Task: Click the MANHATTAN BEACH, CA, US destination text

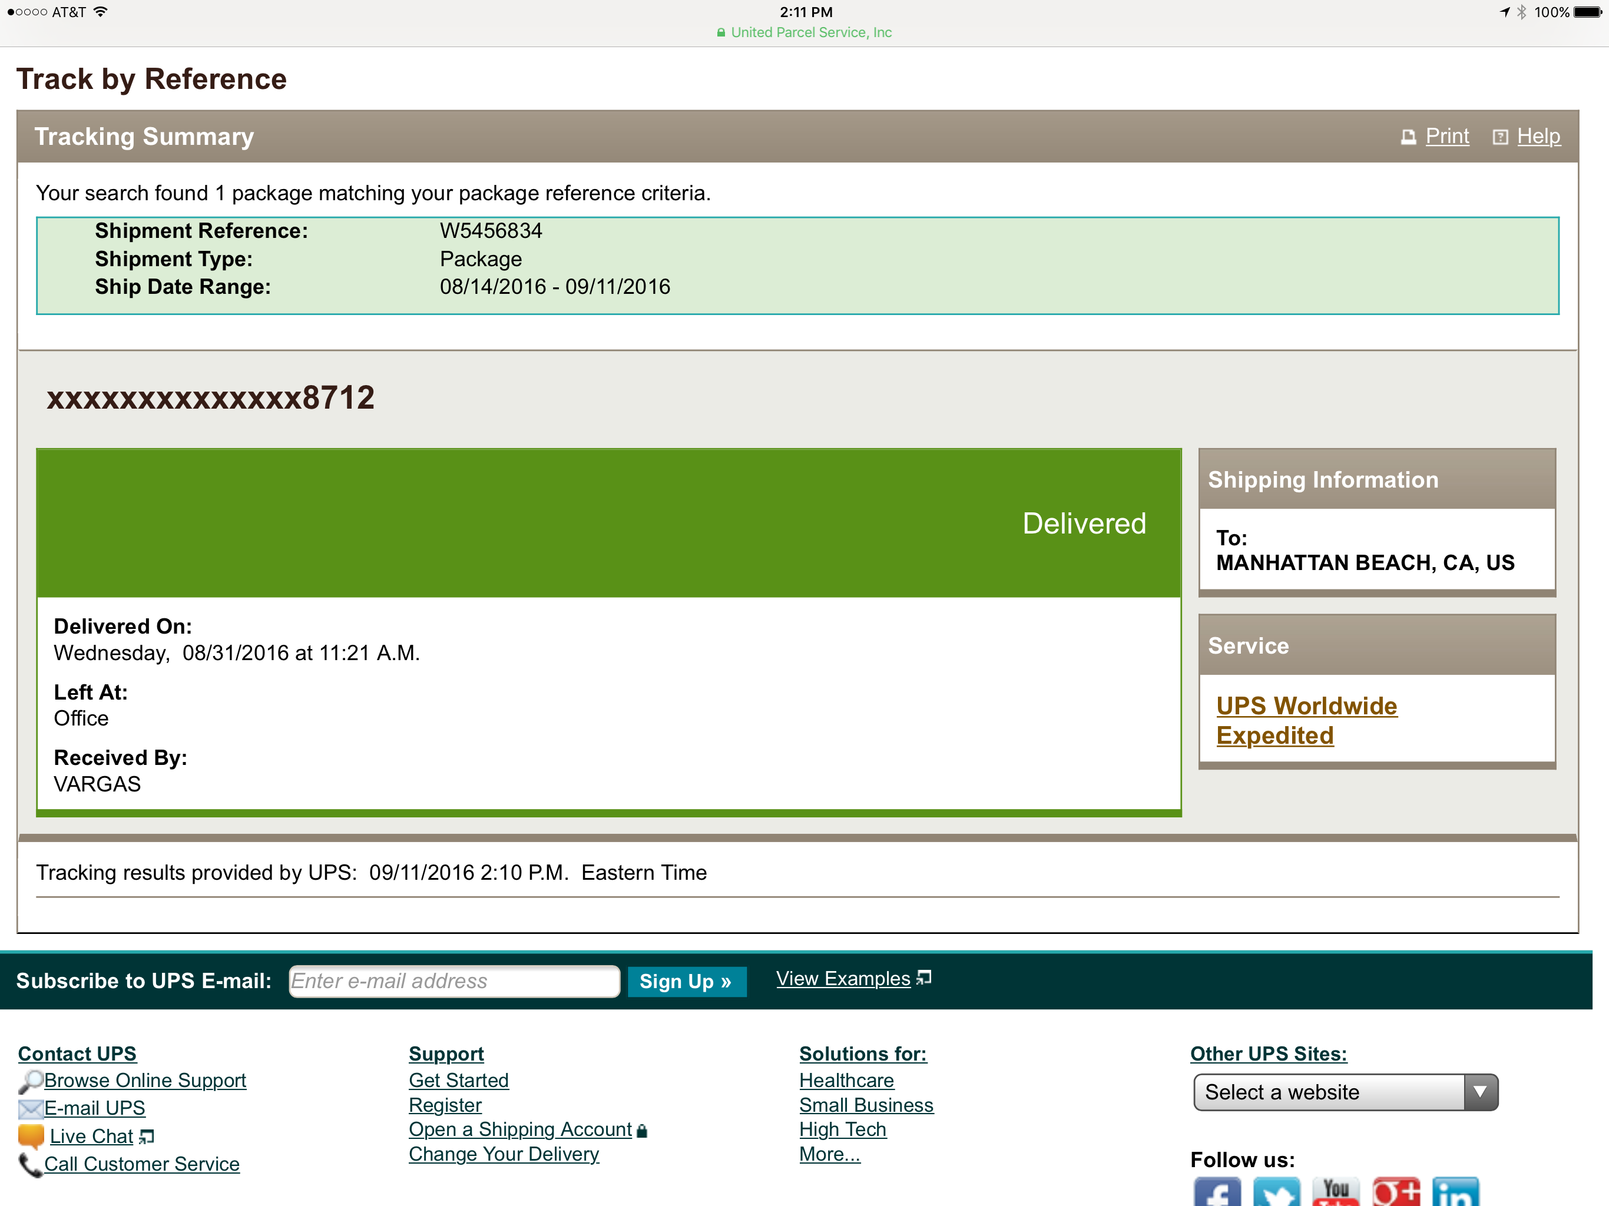Action: (x=1365, y=562)
